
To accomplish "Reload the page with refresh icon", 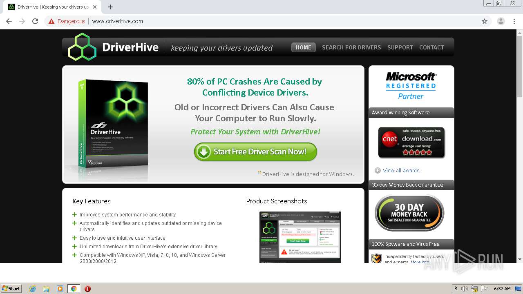I will [x=35, y=21].
